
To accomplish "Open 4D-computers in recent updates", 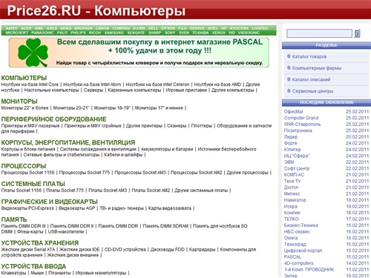I will [298, 263].
